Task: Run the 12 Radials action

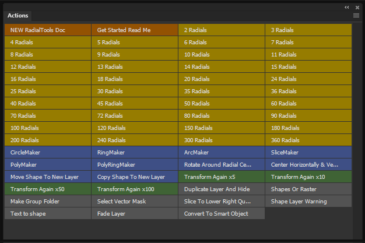Action: (48, 66)
